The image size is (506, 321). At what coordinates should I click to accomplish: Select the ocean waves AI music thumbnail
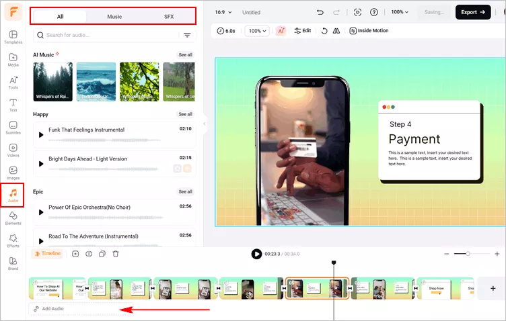[96, 82]
